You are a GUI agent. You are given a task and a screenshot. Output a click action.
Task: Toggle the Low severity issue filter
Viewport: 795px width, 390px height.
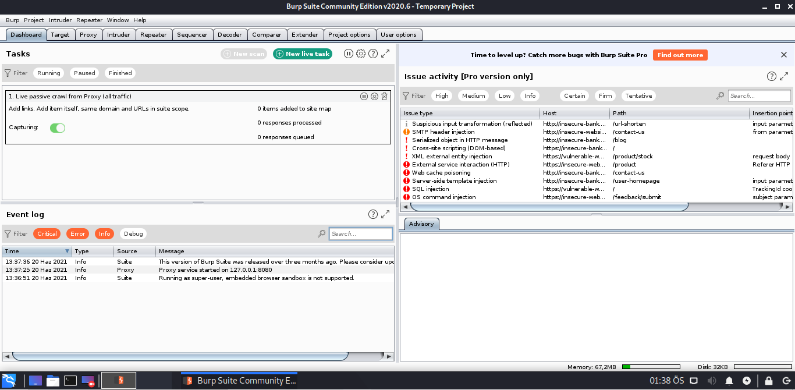point(505,96)
